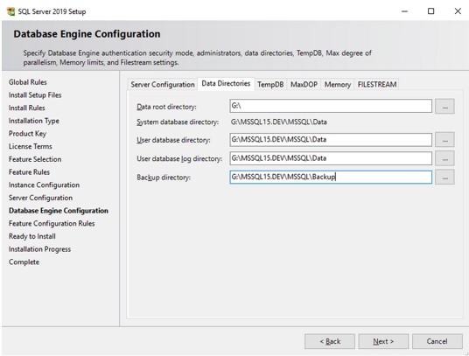Cancel the SQL Server setup
The image size is (469, 356).
click(437, 341)
